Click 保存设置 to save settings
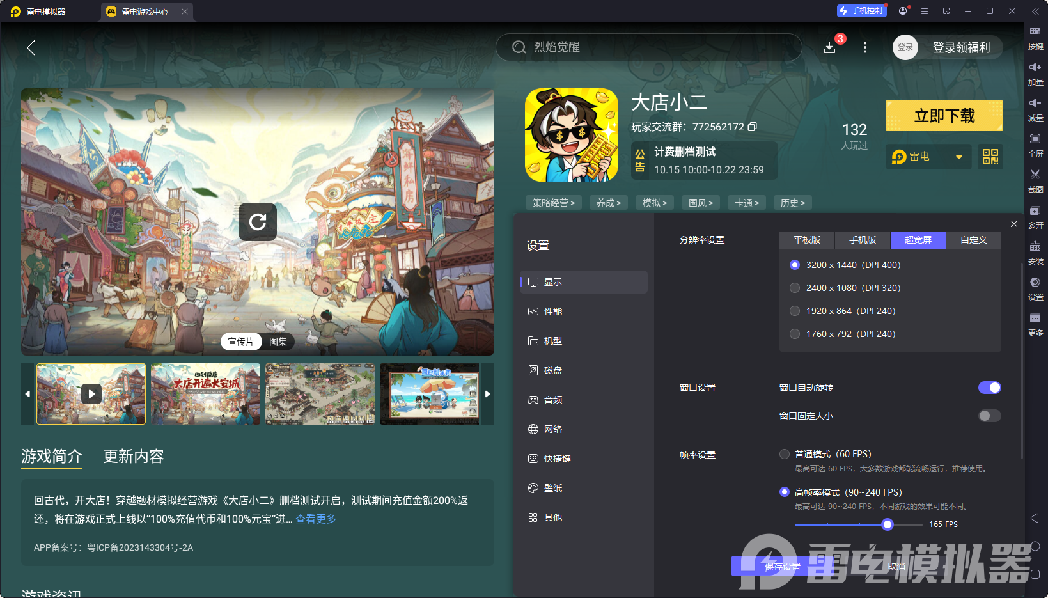The image size is (1048, 598). 782,567
